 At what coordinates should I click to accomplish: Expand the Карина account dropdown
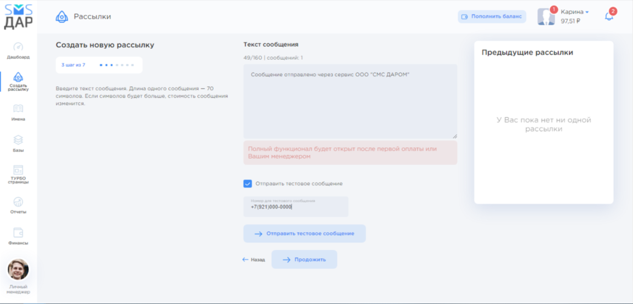pyautogui.click(x=574, y=12)
